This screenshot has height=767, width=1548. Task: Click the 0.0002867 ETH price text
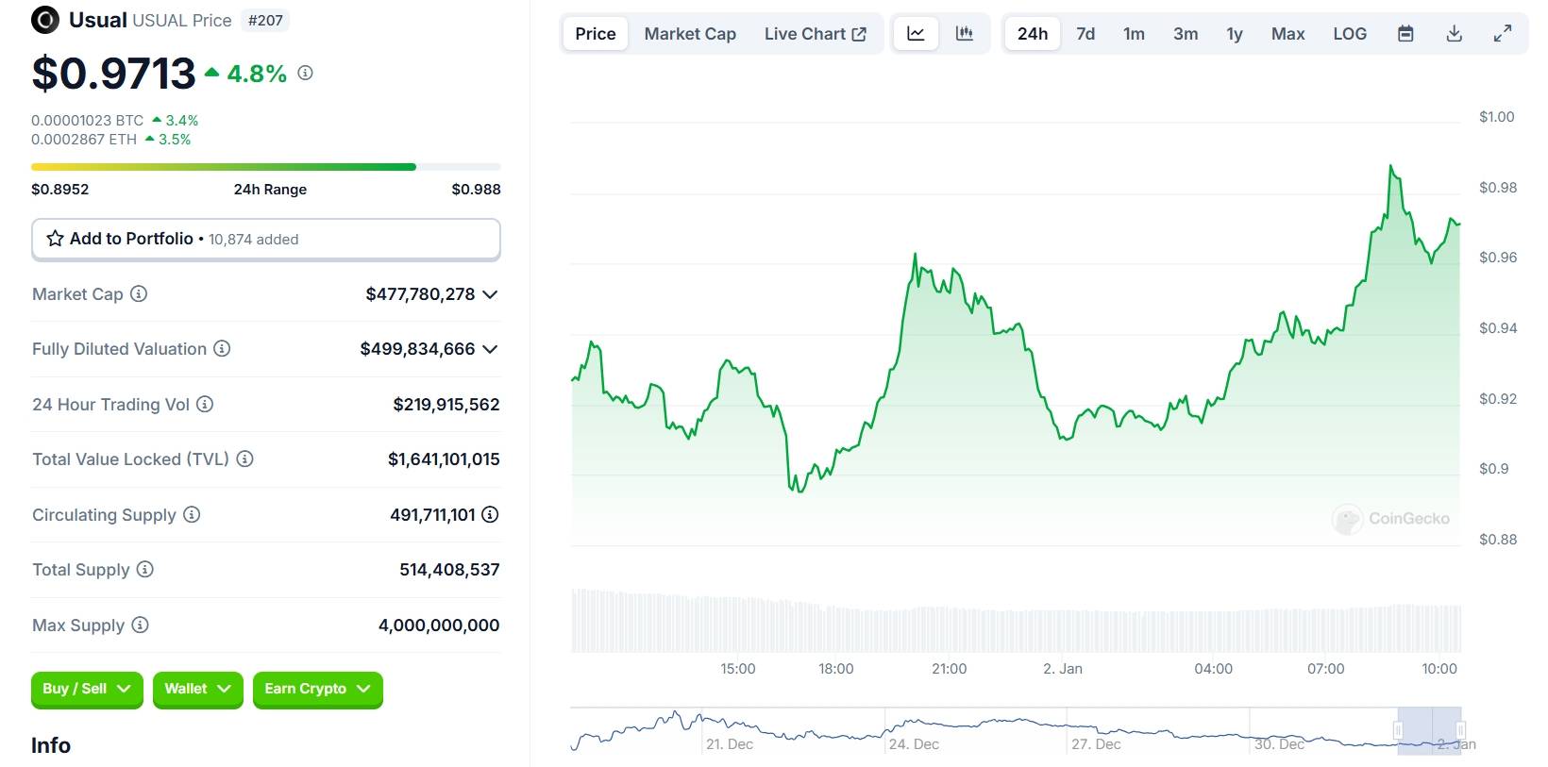click(x=84, y=140)
